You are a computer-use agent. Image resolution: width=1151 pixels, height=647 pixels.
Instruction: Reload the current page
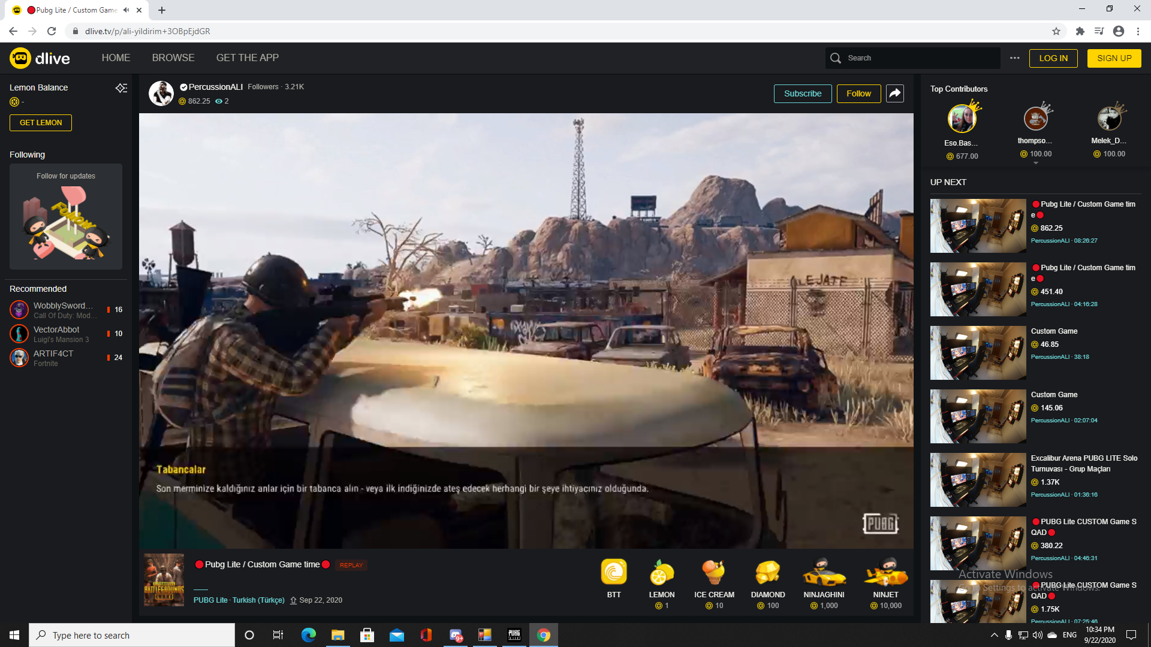click(x=52, y=31)
